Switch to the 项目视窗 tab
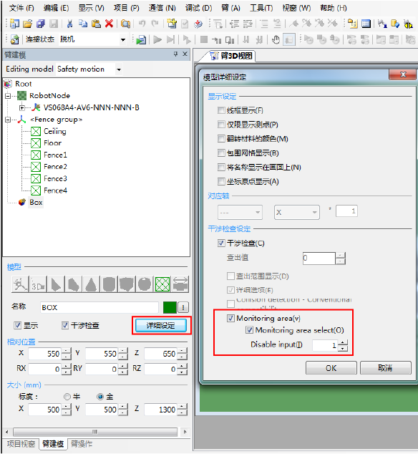Image resolution: width=418 pixels, height=454 pixels. (21, 444)
